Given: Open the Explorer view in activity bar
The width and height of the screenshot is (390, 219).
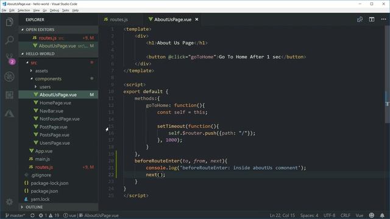Looking at the screenshot, I should 10,22.
